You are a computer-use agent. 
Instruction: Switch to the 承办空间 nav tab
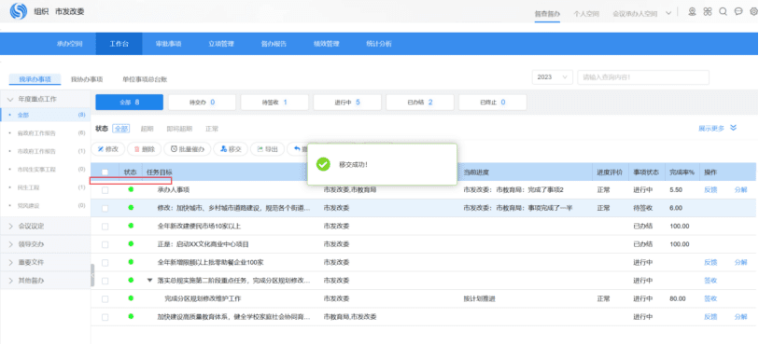(x=69, y=44)
